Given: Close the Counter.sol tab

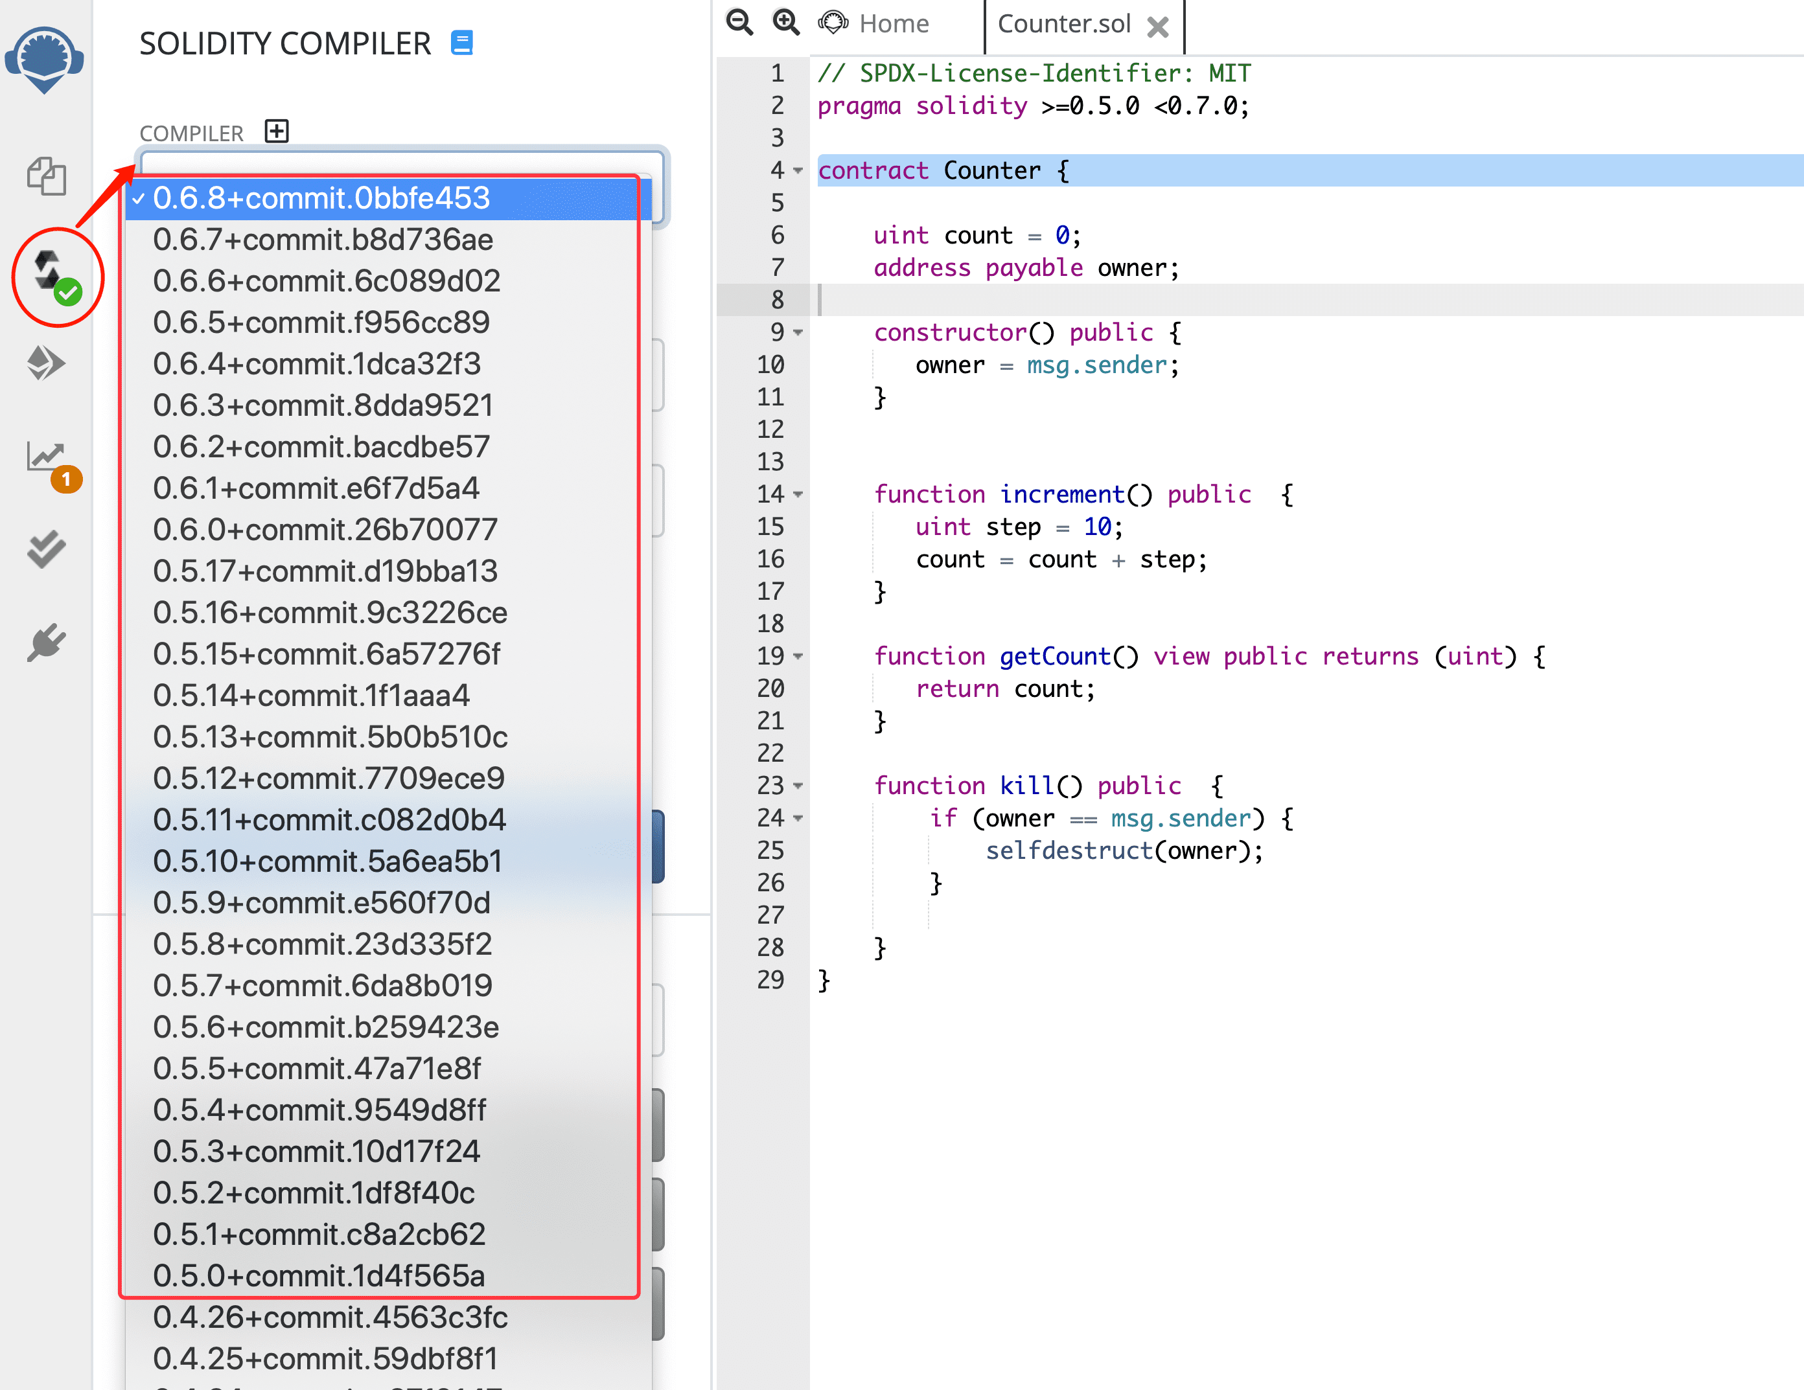Looking at the screenshot, I should click(x=1158, y=27).
